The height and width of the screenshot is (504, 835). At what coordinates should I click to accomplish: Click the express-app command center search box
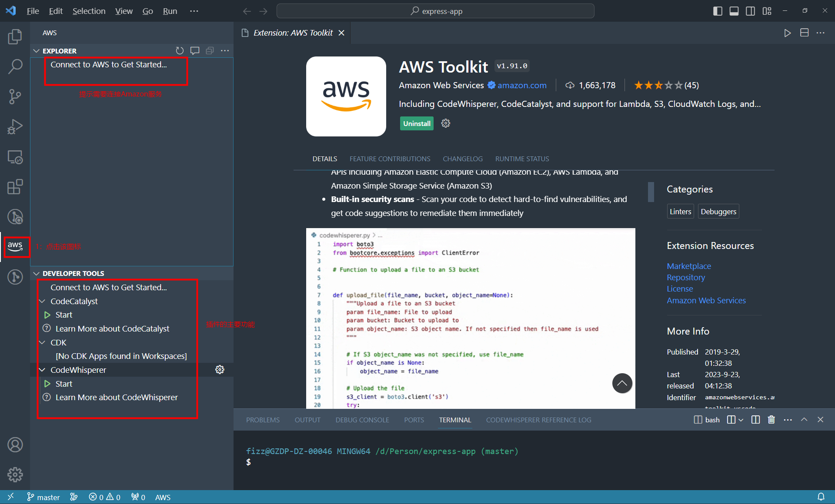point(435,11)
